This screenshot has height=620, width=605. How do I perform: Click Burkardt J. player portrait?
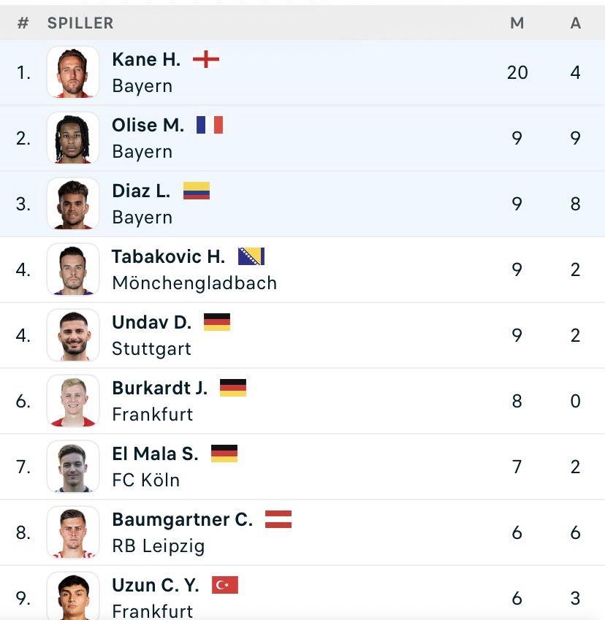pyautogui.click(x=73, y=401)
